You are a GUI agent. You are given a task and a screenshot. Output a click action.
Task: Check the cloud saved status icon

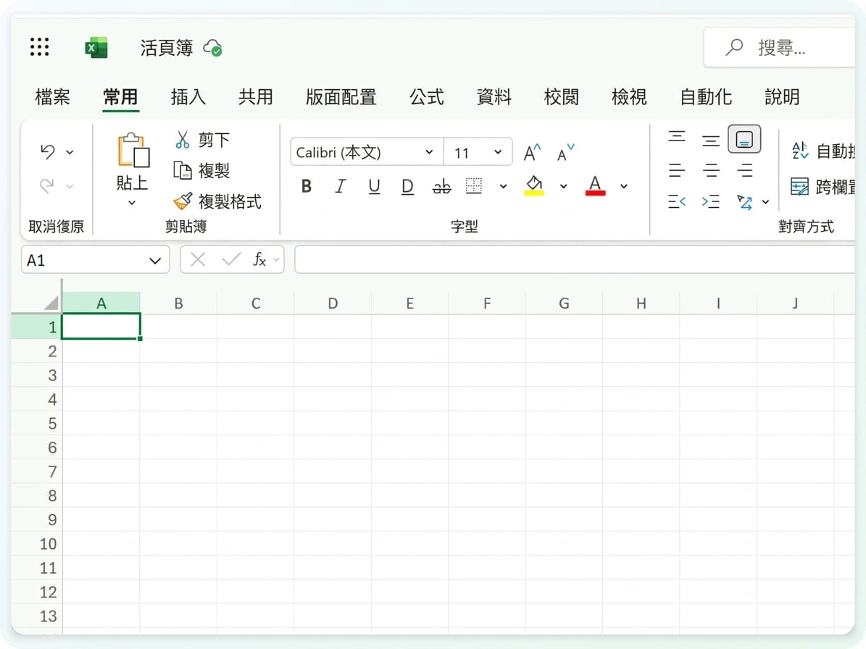tap(212, 48)
